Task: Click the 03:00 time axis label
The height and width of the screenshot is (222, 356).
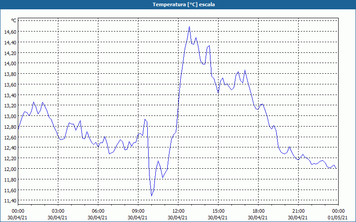Action: [58, 211]
